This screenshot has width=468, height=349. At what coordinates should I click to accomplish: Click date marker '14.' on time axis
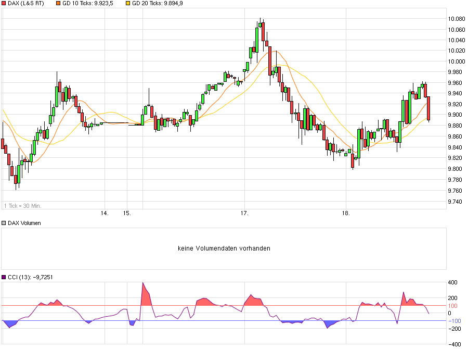click(105, 213)
